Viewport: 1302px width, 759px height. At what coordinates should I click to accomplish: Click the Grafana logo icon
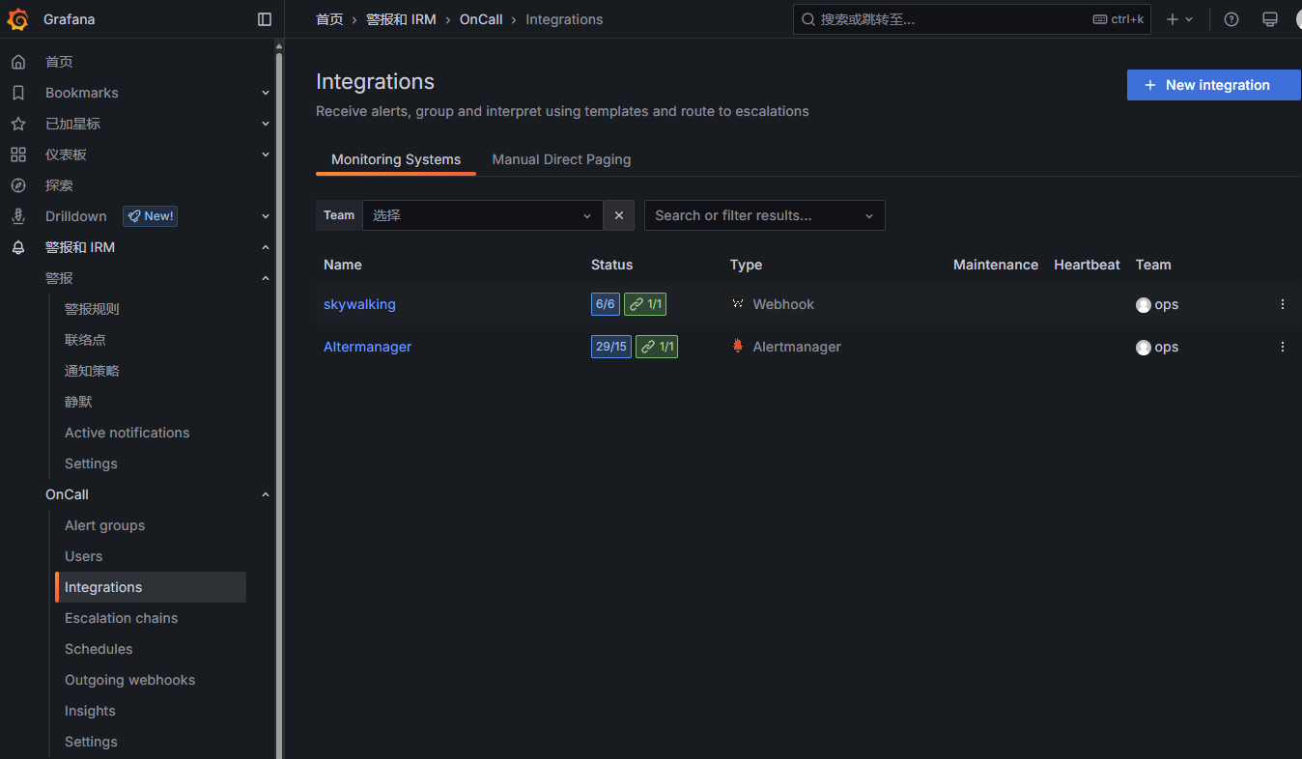click(x=18, y=19)
